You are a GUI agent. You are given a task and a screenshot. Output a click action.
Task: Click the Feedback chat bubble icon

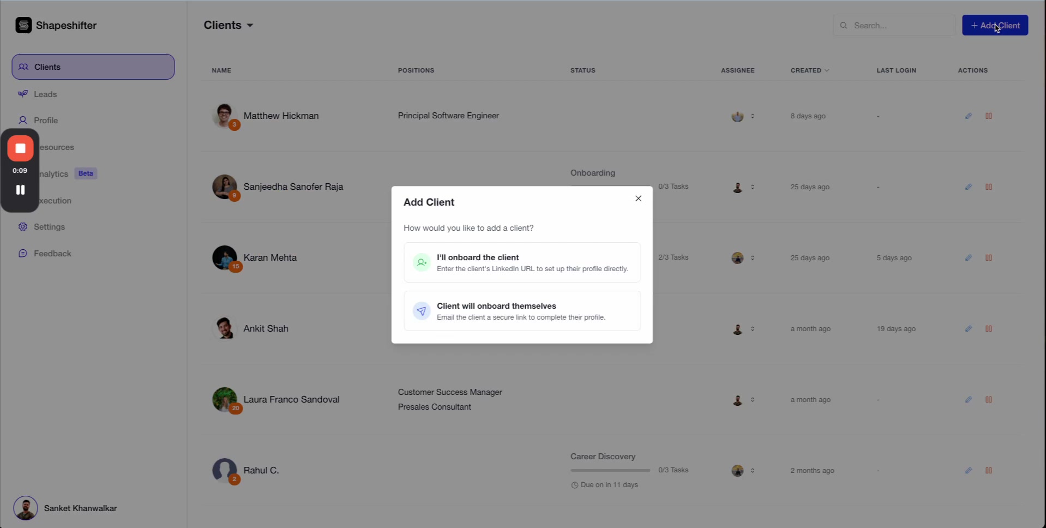pos(23,253)
